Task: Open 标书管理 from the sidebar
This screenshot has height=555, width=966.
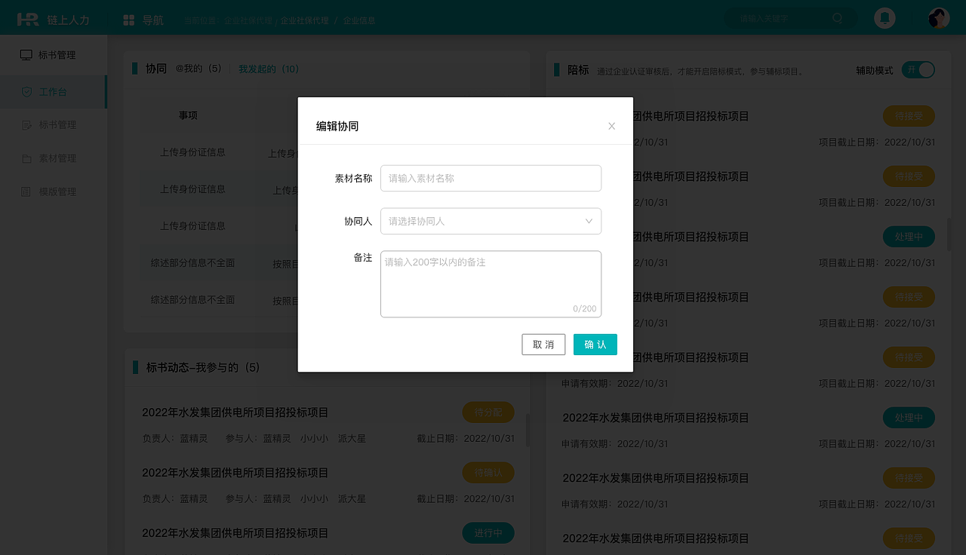Action: point(54,124)
